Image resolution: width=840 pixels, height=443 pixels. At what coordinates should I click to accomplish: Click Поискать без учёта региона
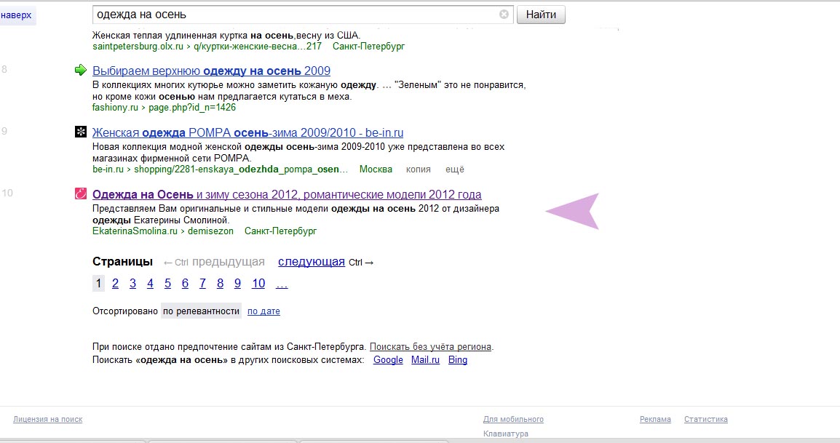[x=430, y=346]
